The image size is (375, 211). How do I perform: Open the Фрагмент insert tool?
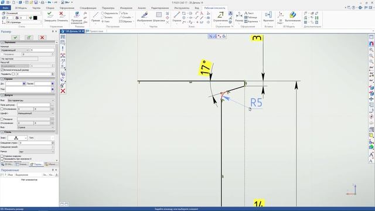point(268,17)
